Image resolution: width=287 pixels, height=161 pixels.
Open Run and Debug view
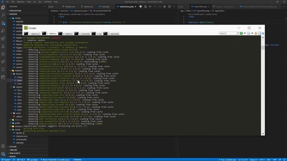pos(3,31)
